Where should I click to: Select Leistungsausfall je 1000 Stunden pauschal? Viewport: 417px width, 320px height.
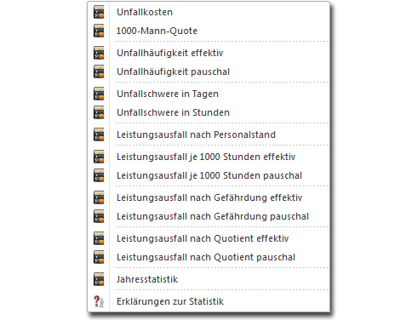(x=209, y=175)
